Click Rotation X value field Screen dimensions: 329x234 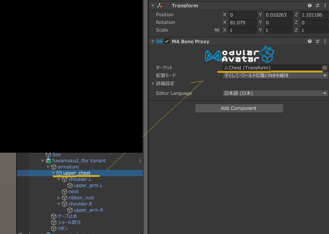tap(243, 22)
